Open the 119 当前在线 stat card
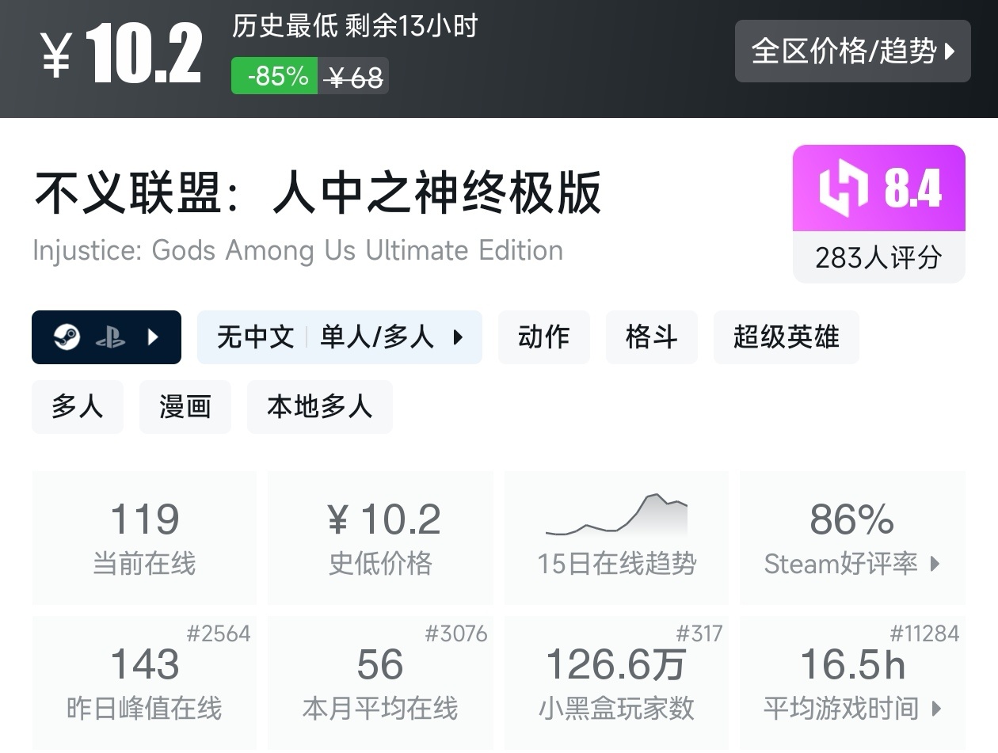998x753 pixels. click(144, 538)
